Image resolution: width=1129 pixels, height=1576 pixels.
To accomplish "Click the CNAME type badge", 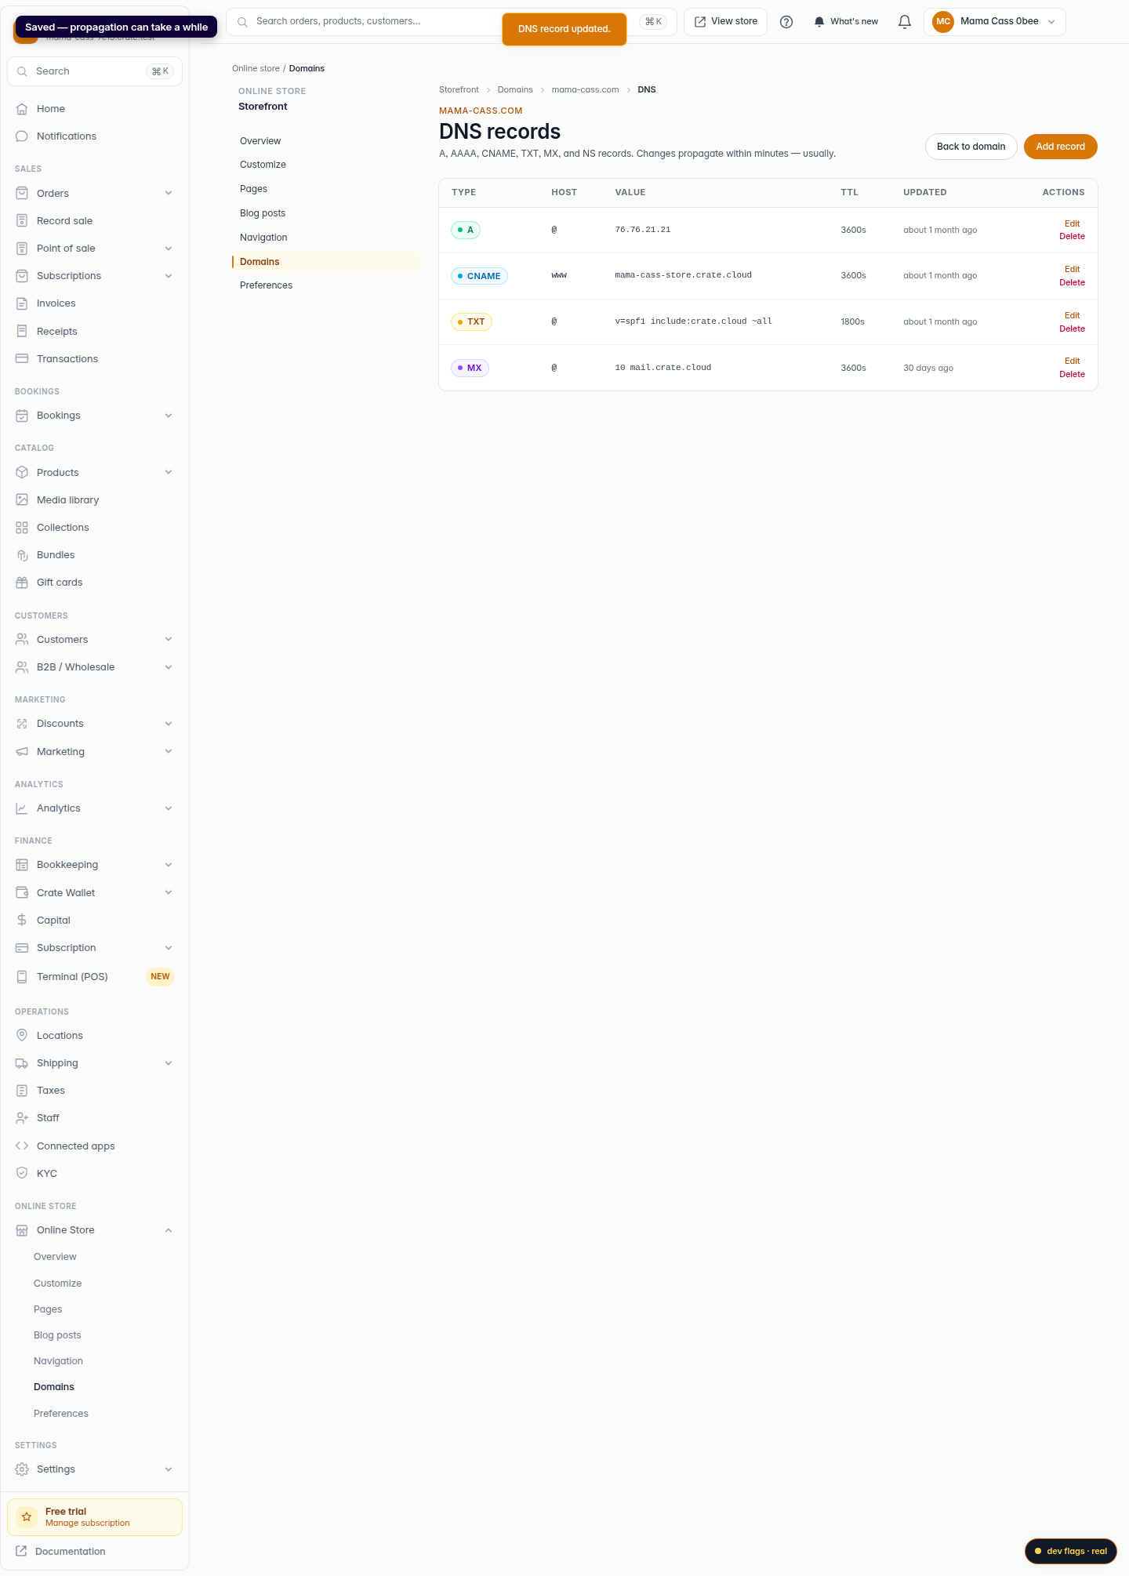I will click(x=479, y=276).
